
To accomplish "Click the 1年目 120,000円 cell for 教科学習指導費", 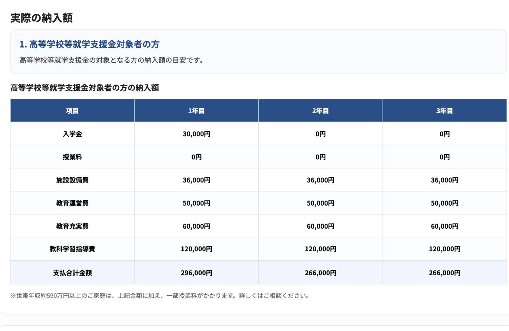I will click(x=196, y=249).
